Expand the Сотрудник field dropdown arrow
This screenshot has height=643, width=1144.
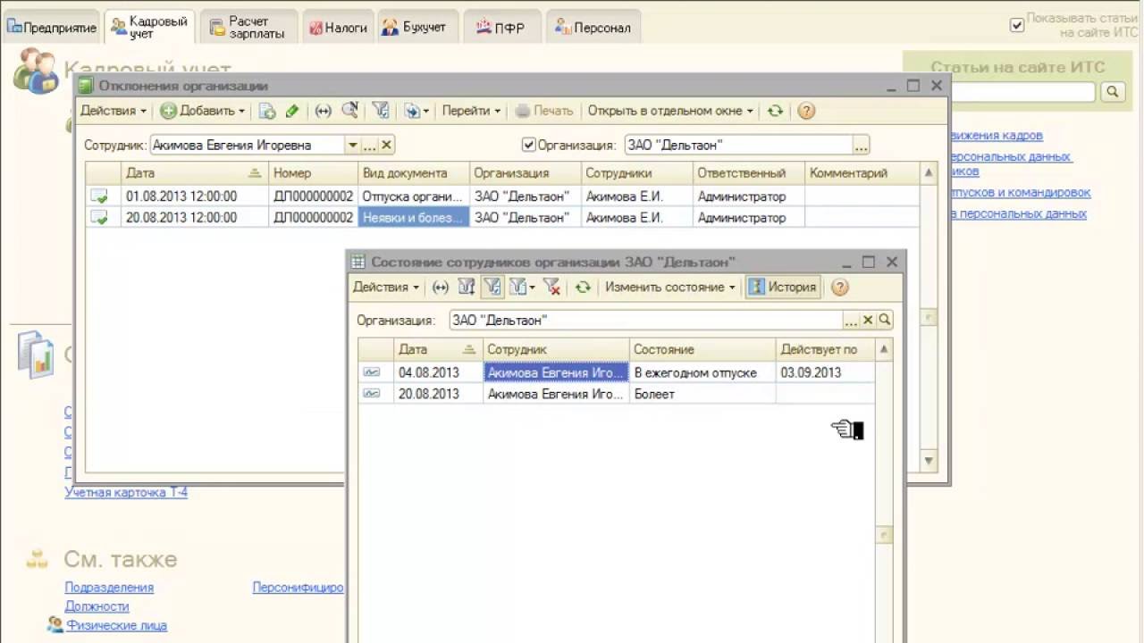pyautogui.click(x=352, y=145)
